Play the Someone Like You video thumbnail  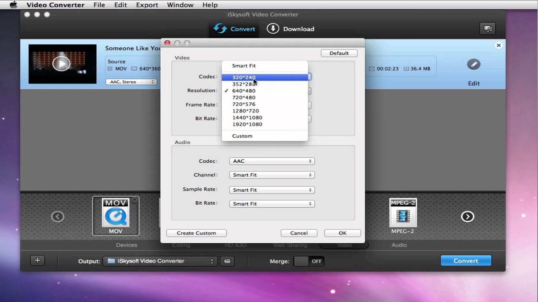pos(62,64)
